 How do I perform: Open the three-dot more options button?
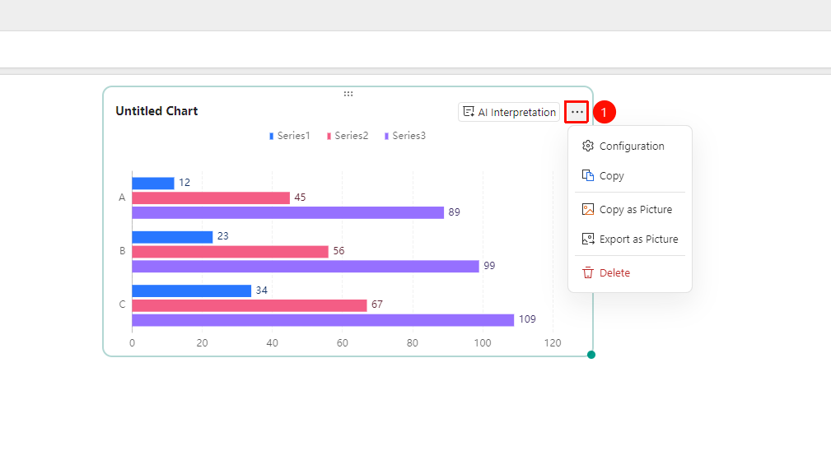[577, 112]
